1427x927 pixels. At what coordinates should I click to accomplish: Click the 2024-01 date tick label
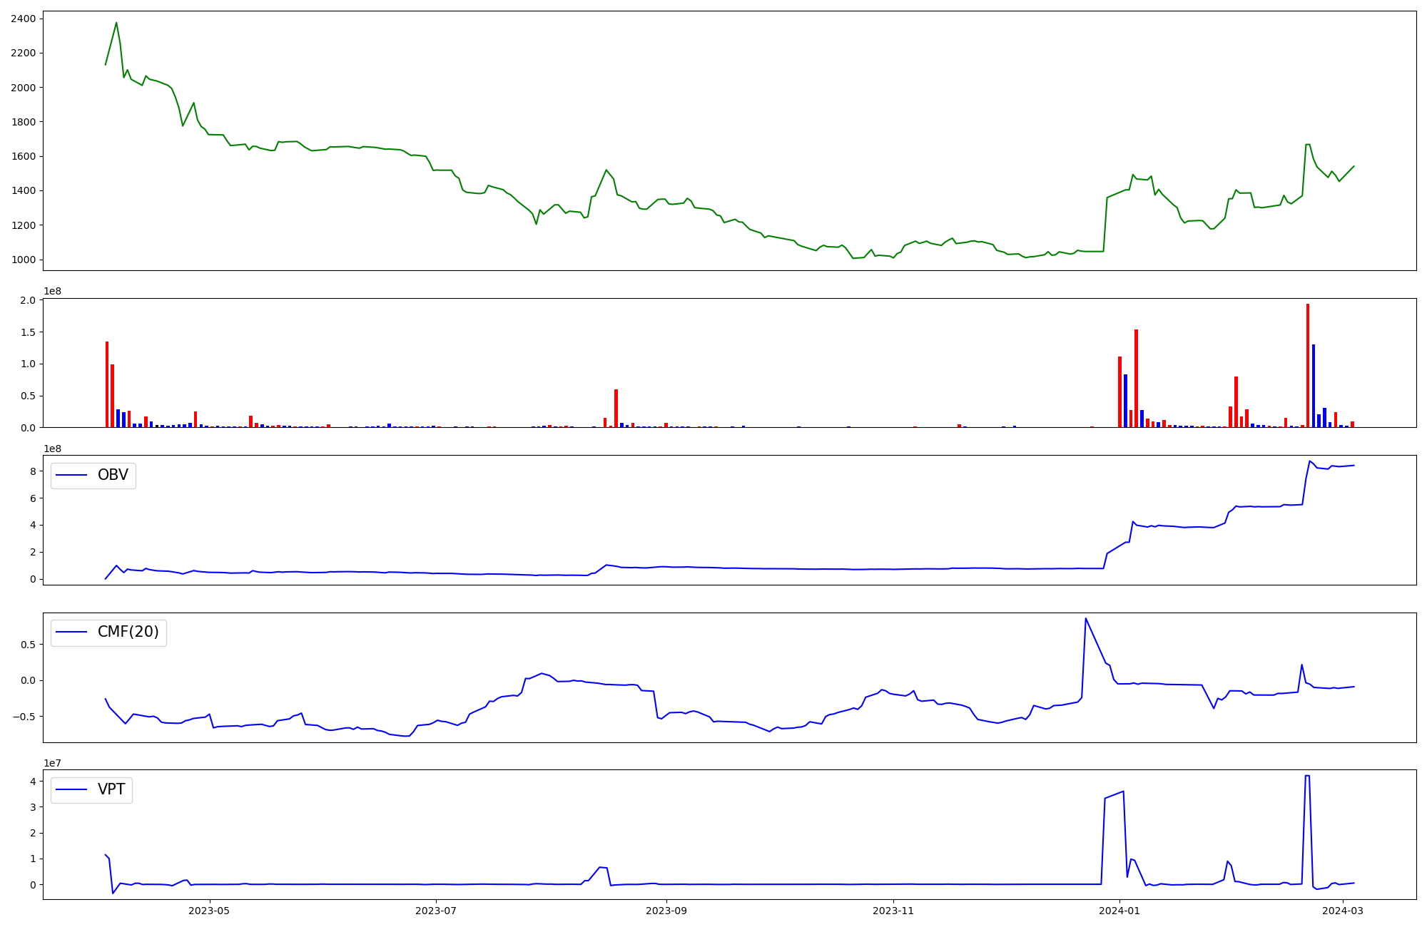tap(1119, 911)
